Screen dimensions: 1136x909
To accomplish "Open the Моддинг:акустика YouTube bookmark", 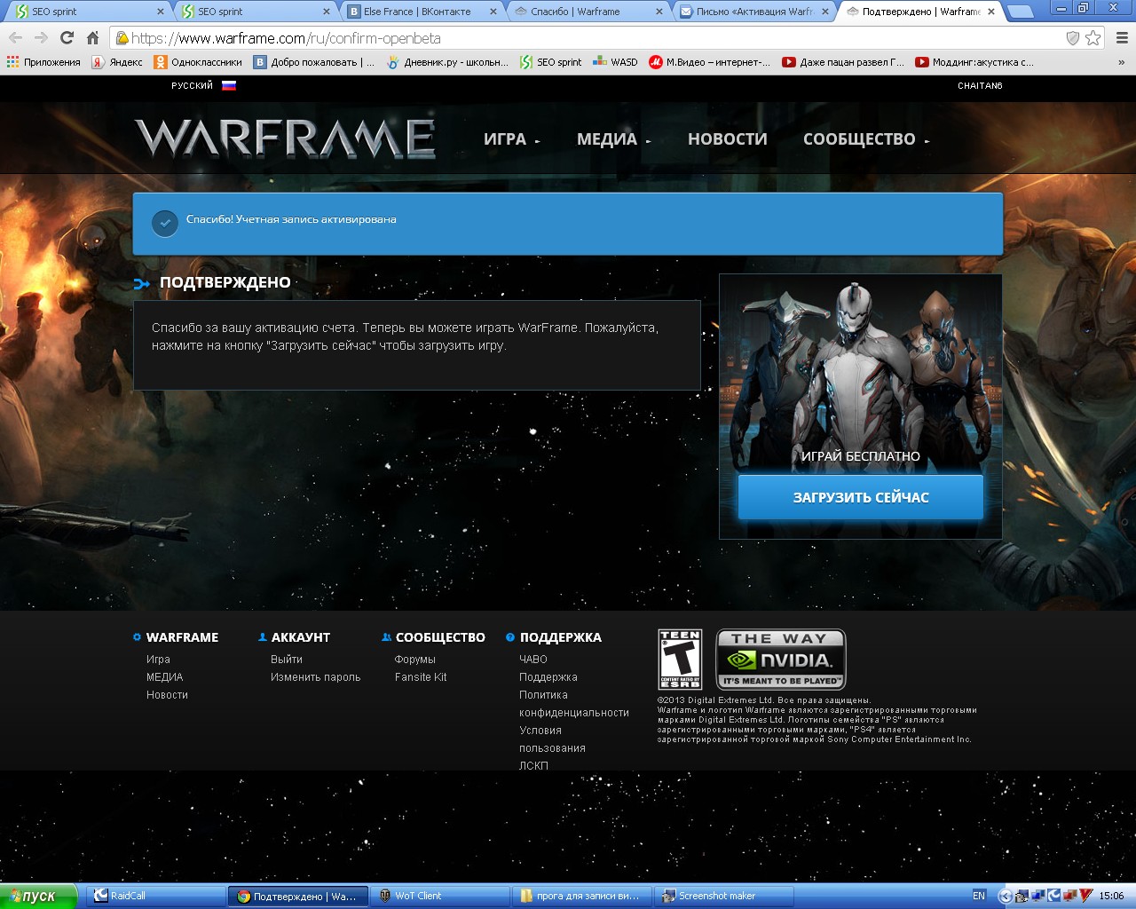I will pyautogui.click(x=974, y=62).
